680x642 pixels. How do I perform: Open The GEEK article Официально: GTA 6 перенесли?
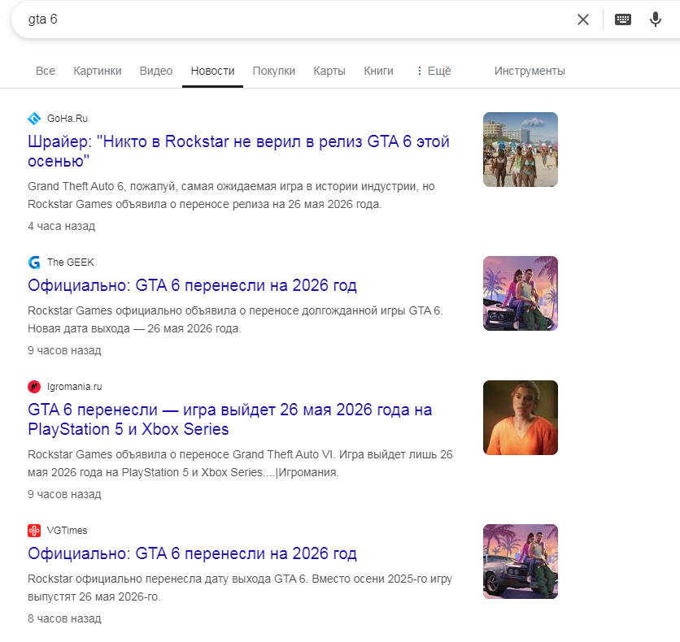(192, 285)
